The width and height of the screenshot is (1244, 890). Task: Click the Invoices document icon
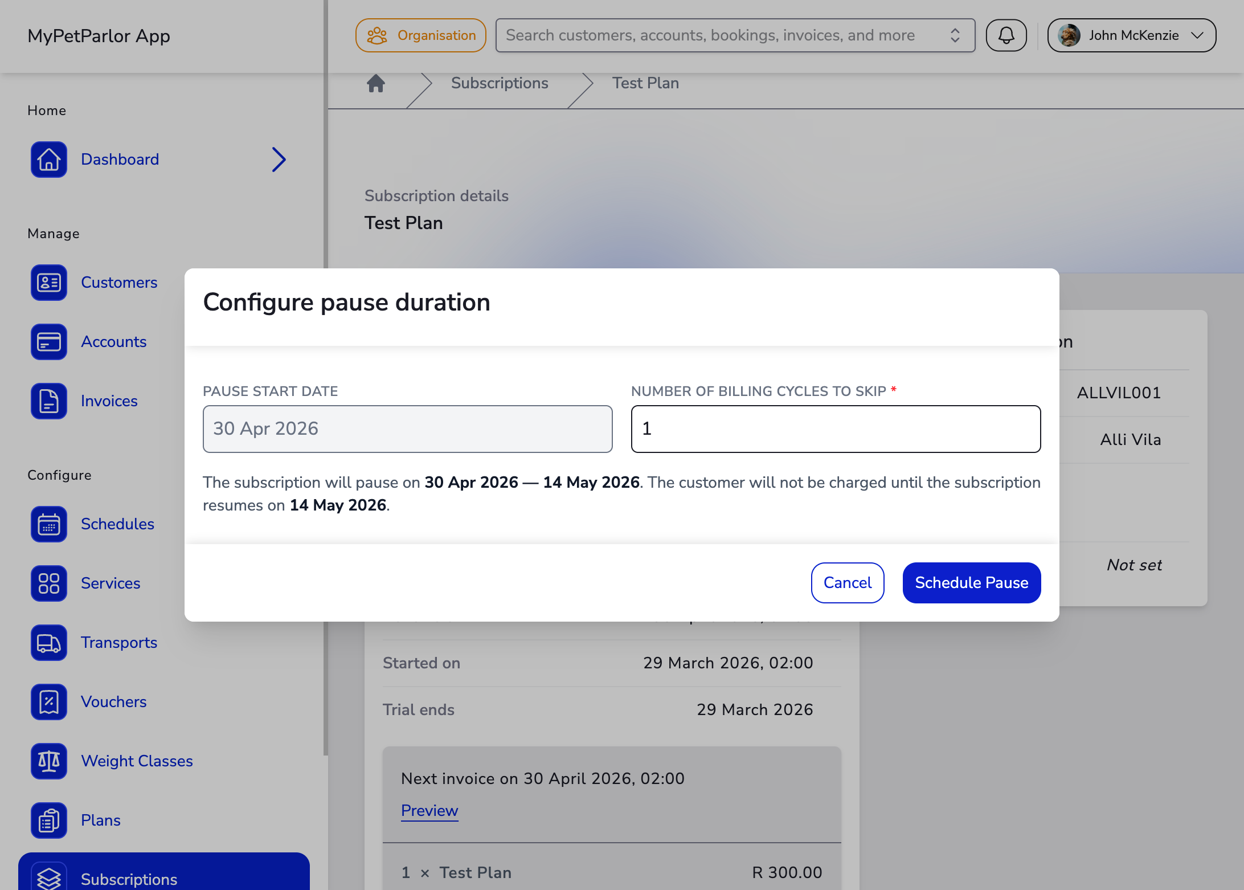pos(49,401)
